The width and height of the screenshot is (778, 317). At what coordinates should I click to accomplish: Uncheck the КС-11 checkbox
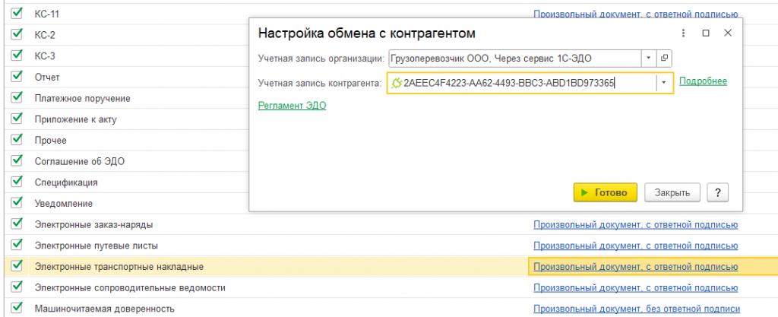[x=17, y=14]
